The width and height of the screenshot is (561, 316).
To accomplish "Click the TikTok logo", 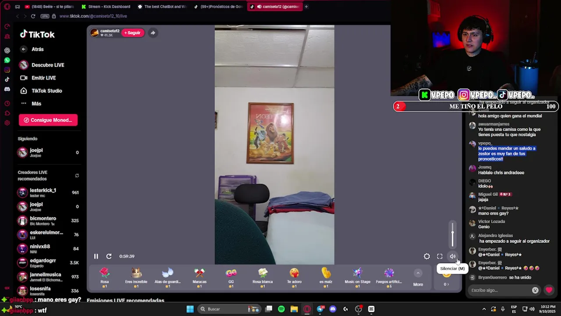I will tap(37, 34).
